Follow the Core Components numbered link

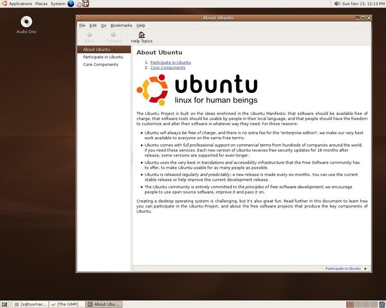(x=168, y=68)
